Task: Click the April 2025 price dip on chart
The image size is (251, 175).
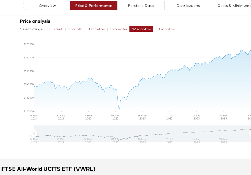Action: [119, 108]
